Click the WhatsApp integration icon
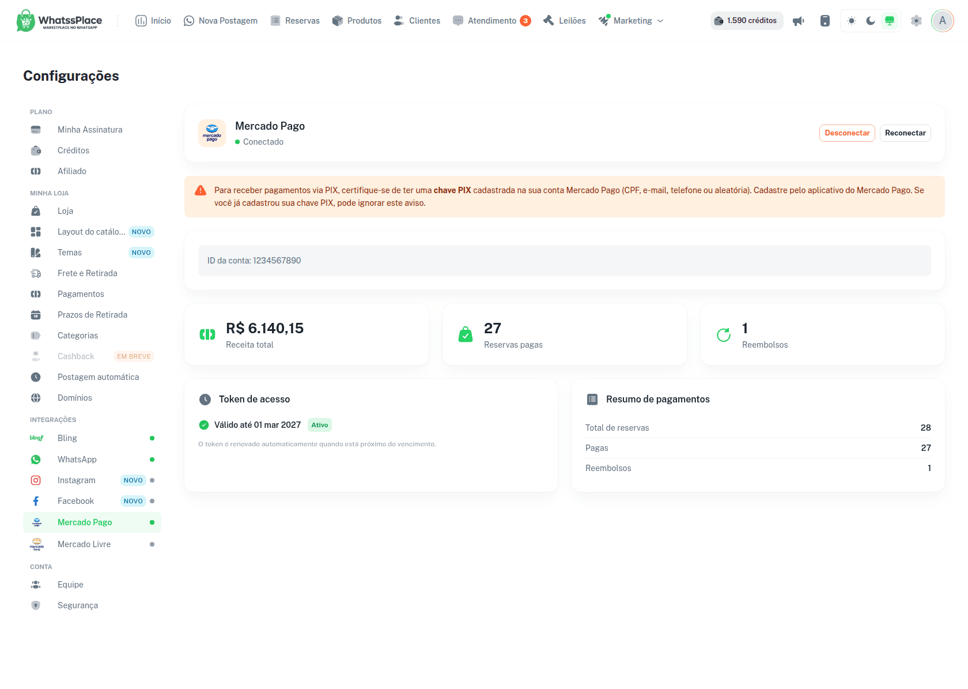 click(36, 460)
